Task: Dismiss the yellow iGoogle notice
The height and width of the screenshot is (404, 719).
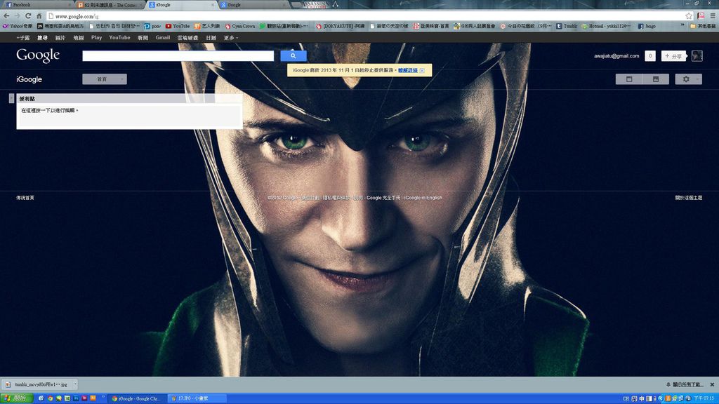Action: 422,71
